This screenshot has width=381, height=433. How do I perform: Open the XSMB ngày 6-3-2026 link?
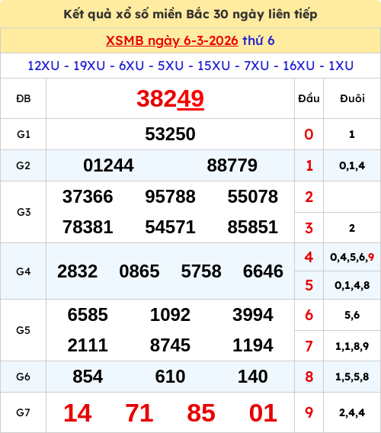(172, 41)
